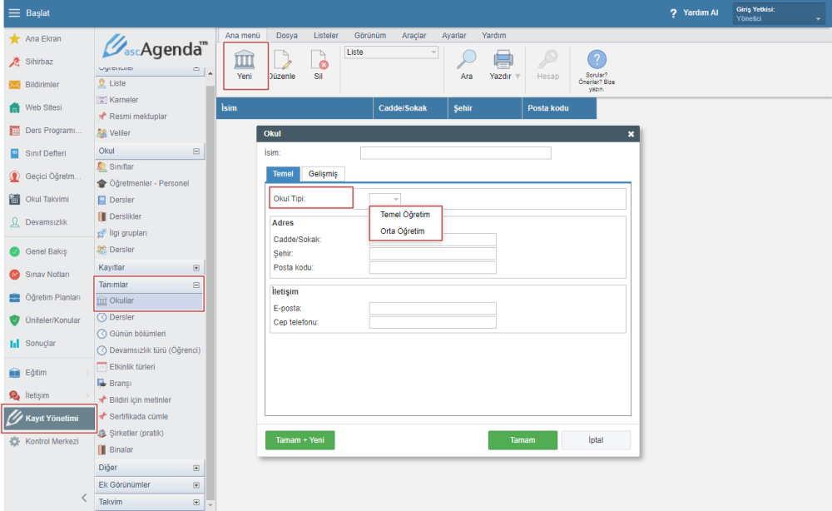The image size is (832, 511).
Task: Click the Posta kodu input field
Action: coord(433,267)
